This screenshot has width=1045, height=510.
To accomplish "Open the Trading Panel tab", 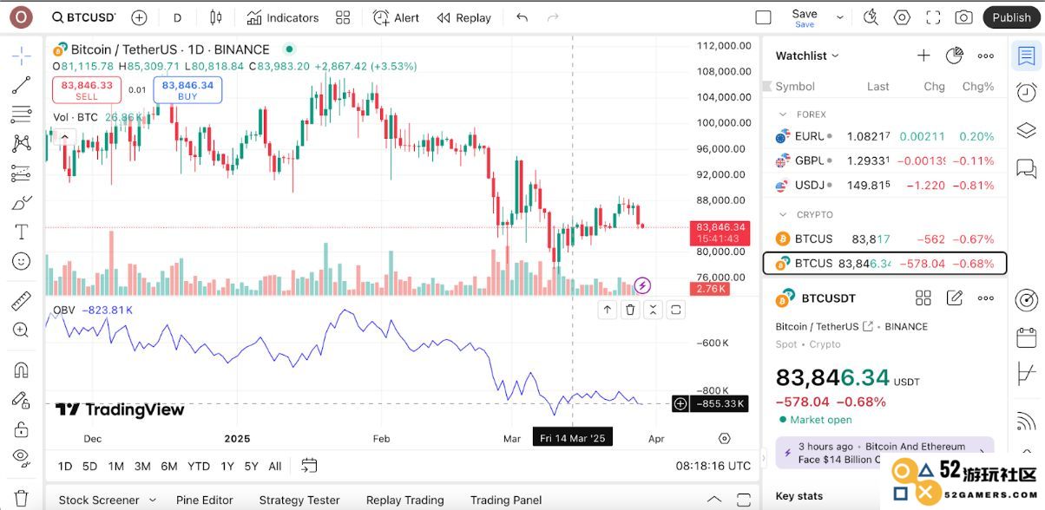I will pyautogui.click(x=506, y=500).
